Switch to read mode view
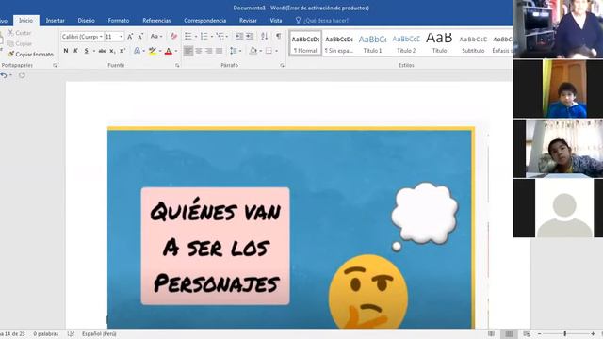 pyautogui.click(x=491, y=333)
